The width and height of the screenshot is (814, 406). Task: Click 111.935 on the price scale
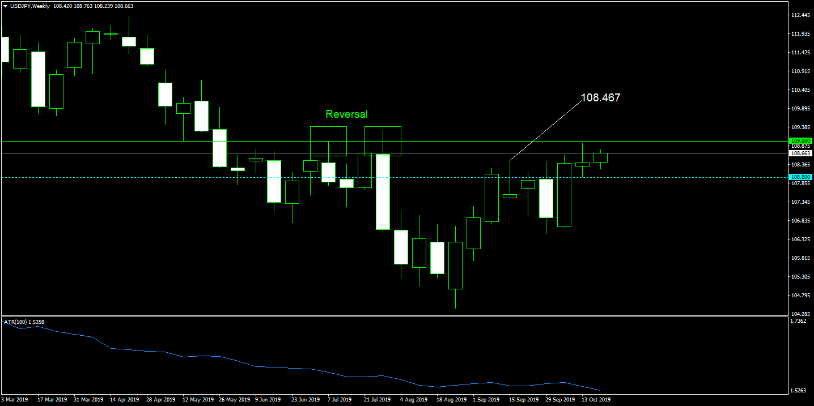pos(800,34)
